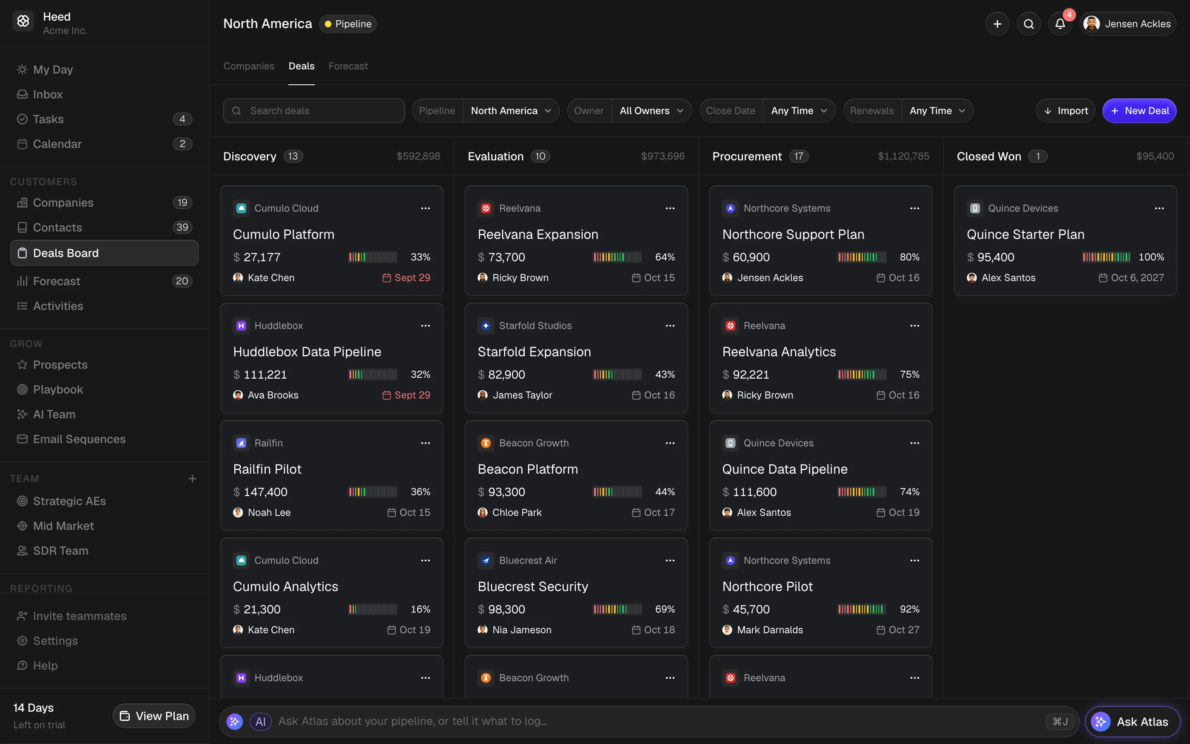The height and width of the screenshot is (744, 1190).
Task: Click the Discovery column count badge 13
Action: click(293, 156)
